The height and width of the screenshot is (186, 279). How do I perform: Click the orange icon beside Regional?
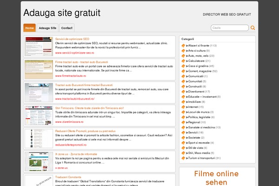[x=183, y=122]
